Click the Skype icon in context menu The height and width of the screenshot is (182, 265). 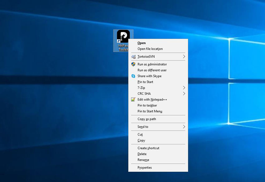[133, 76]
